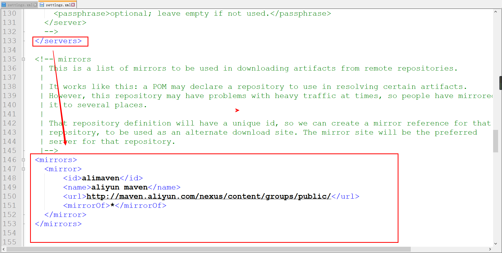Click the '<!-- mirrors' comment start
The height and width of the screenshot is (253, 502).
(63, 59)
